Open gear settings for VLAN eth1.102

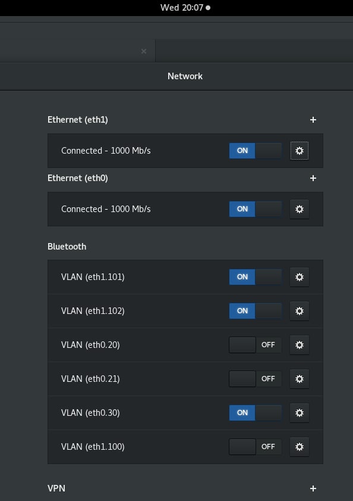tap(299, 310)
